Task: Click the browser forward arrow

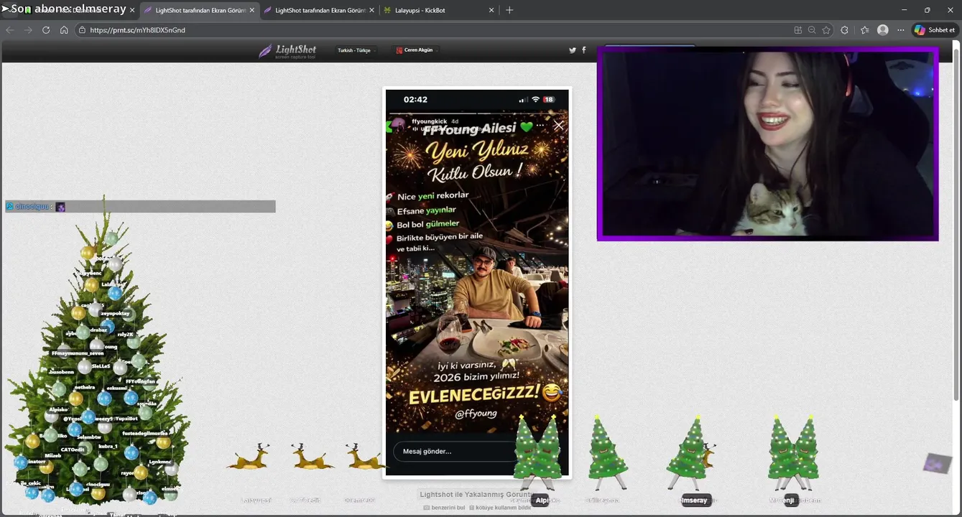Action: coord(28,30)
